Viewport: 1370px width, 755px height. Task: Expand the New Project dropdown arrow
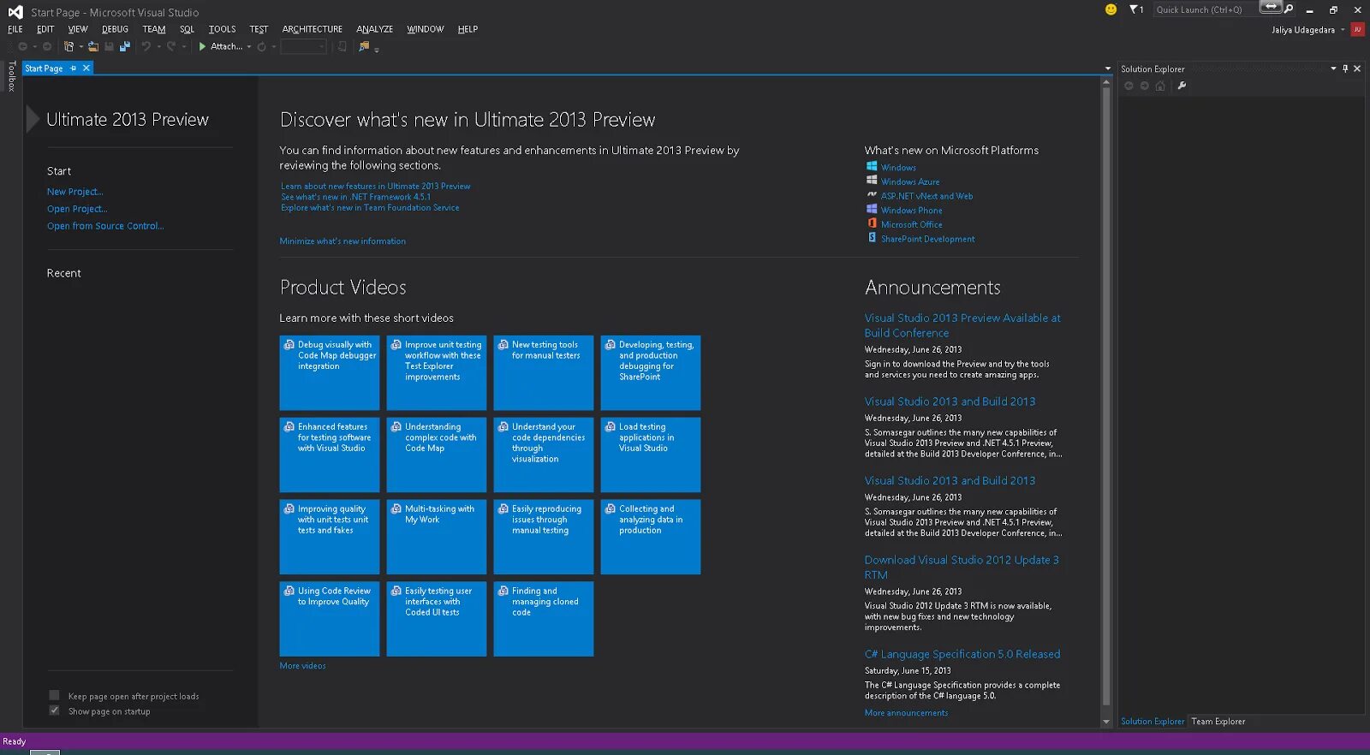click(80, 47)
